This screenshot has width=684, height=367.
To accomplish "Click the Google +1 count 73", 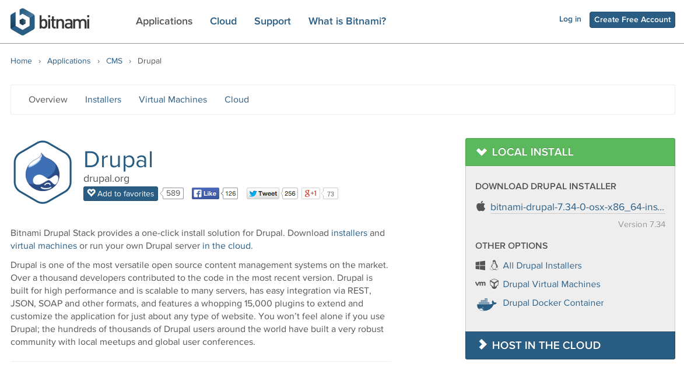I will coord(330,194).
